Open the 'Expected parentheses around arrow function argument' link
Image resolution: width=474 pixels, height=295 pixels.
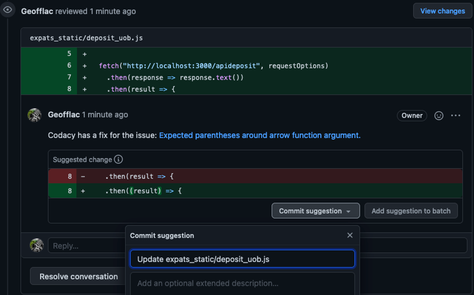260,136
